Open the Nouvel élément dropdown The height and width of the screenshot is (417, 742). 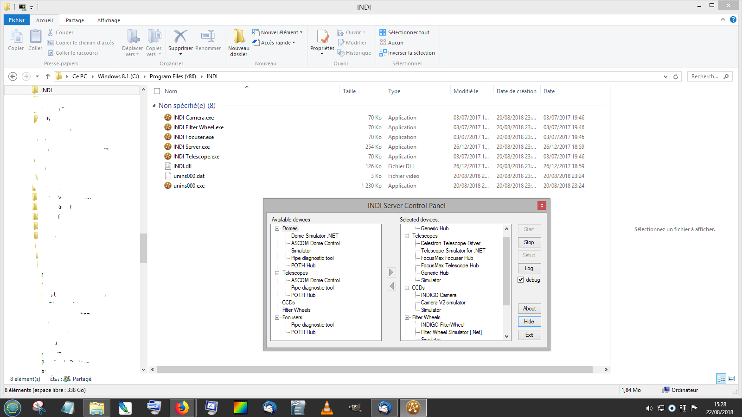(x=277, y=32)
